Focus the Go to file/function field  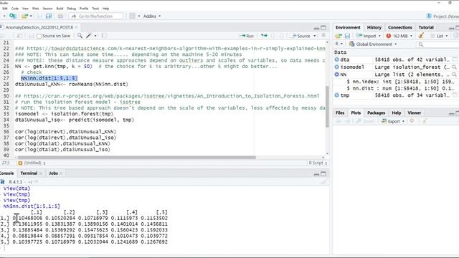(x=96, y=16)
